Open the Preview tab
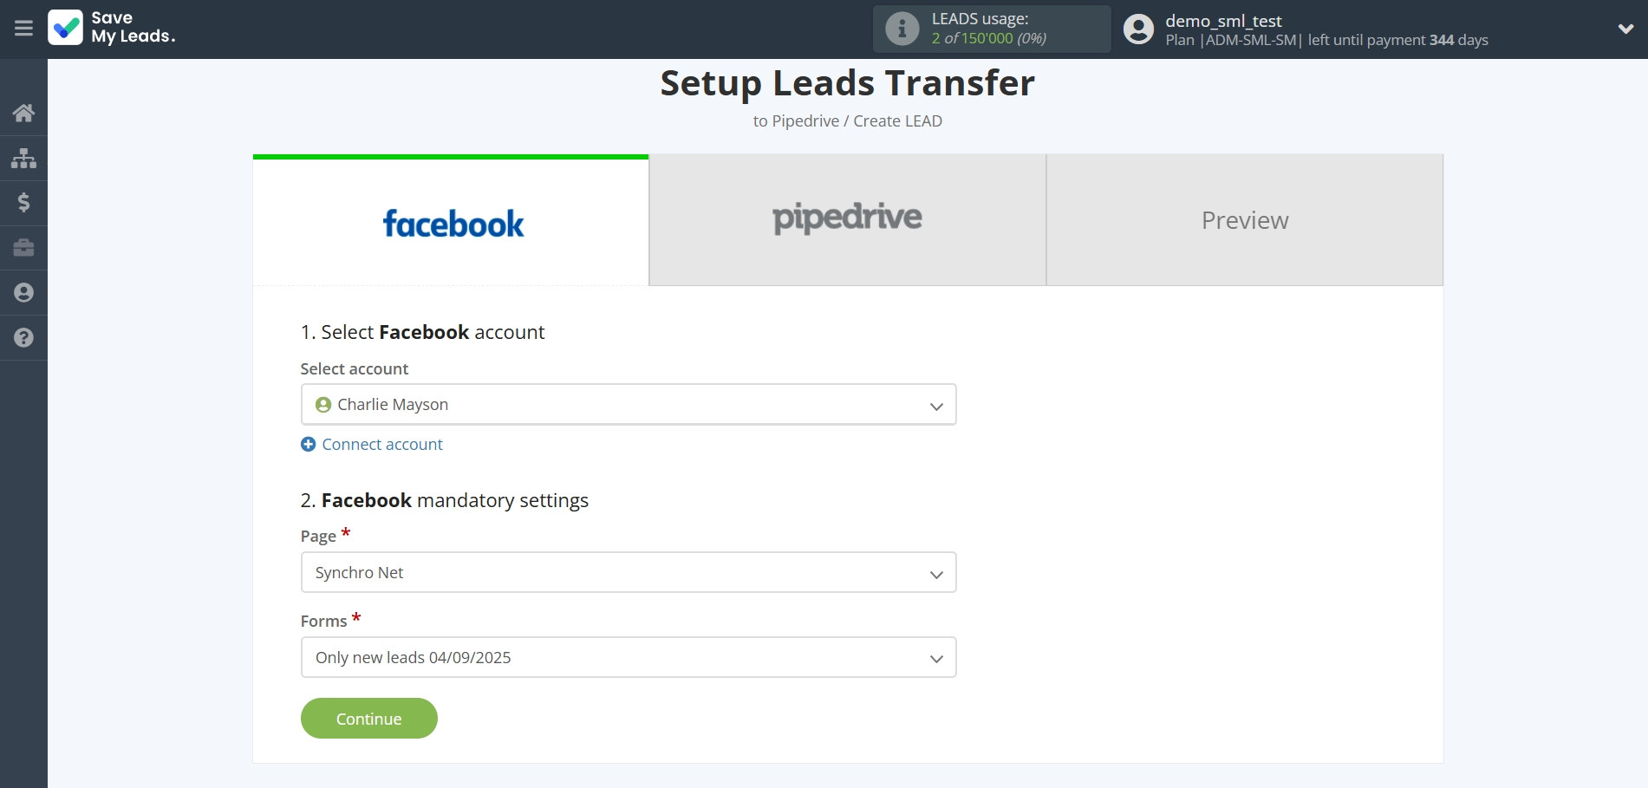Viewport: 1648px width, 788px height. [1244, 220]
